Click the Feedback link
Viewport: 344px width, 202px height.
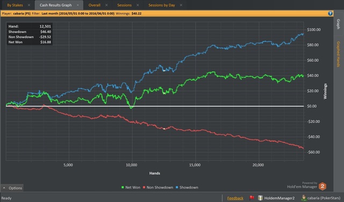pyautogui.click(x=235, y=198)
